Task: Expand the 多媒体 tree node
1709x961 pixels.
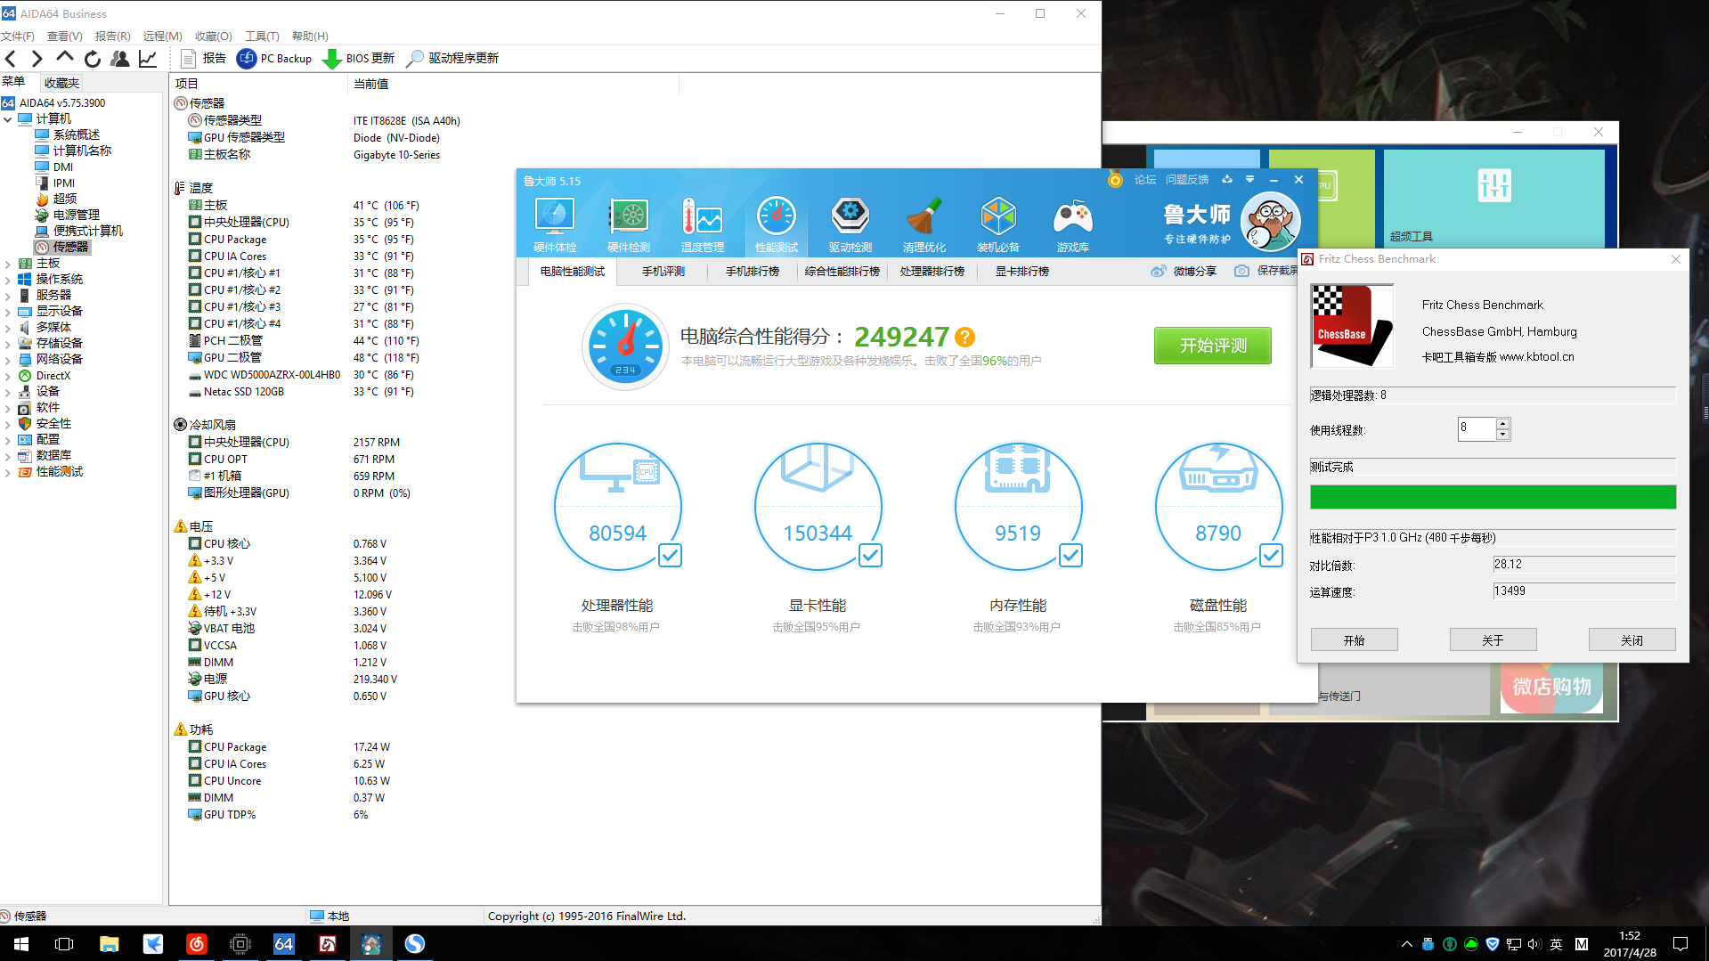Action: pyautogui.click(x=8, y=328)
